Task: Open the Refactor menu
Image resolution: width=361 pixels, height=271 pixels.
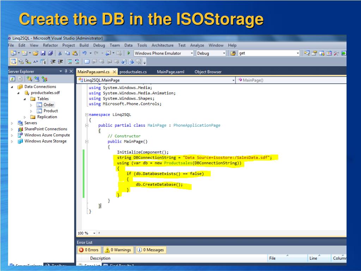Action: tap(50, 46)
